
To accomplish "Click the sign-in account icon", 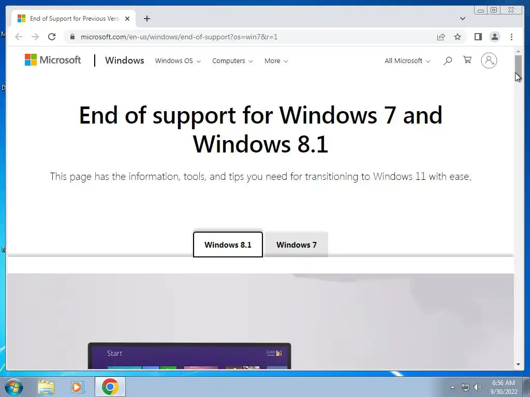I will coord(489,60).
